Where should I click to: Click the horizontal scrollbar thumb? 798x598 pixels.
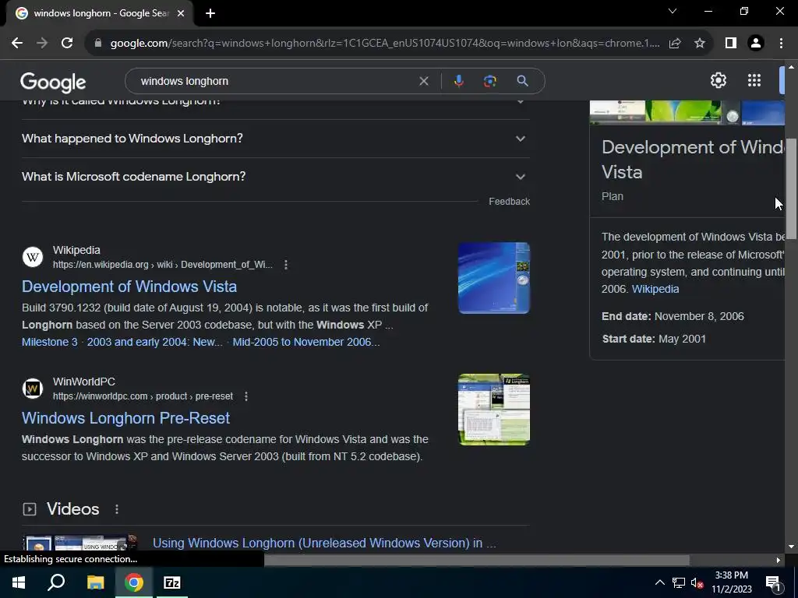tap(477, 561)
